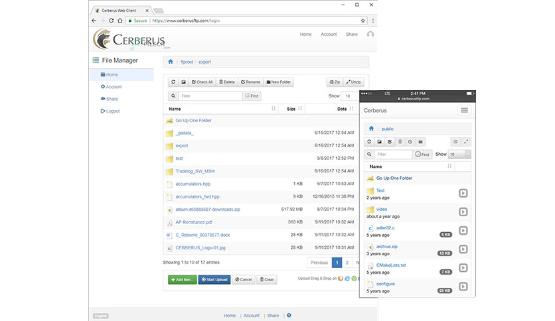Screen dimensions: 555x321
Task: Open the mobile hamburger menu
Action: click(465, 110)
